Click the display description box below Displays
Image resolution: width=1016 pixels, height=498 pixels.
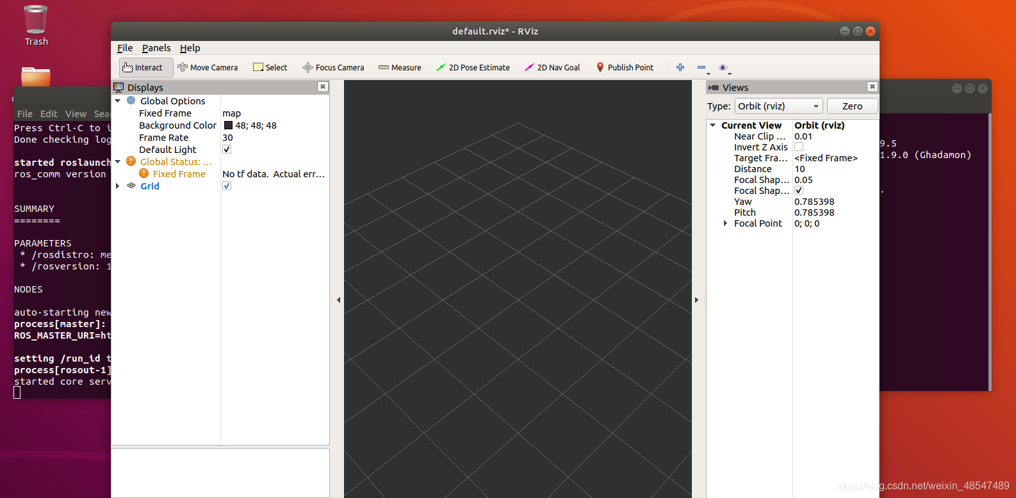(220, 473)
